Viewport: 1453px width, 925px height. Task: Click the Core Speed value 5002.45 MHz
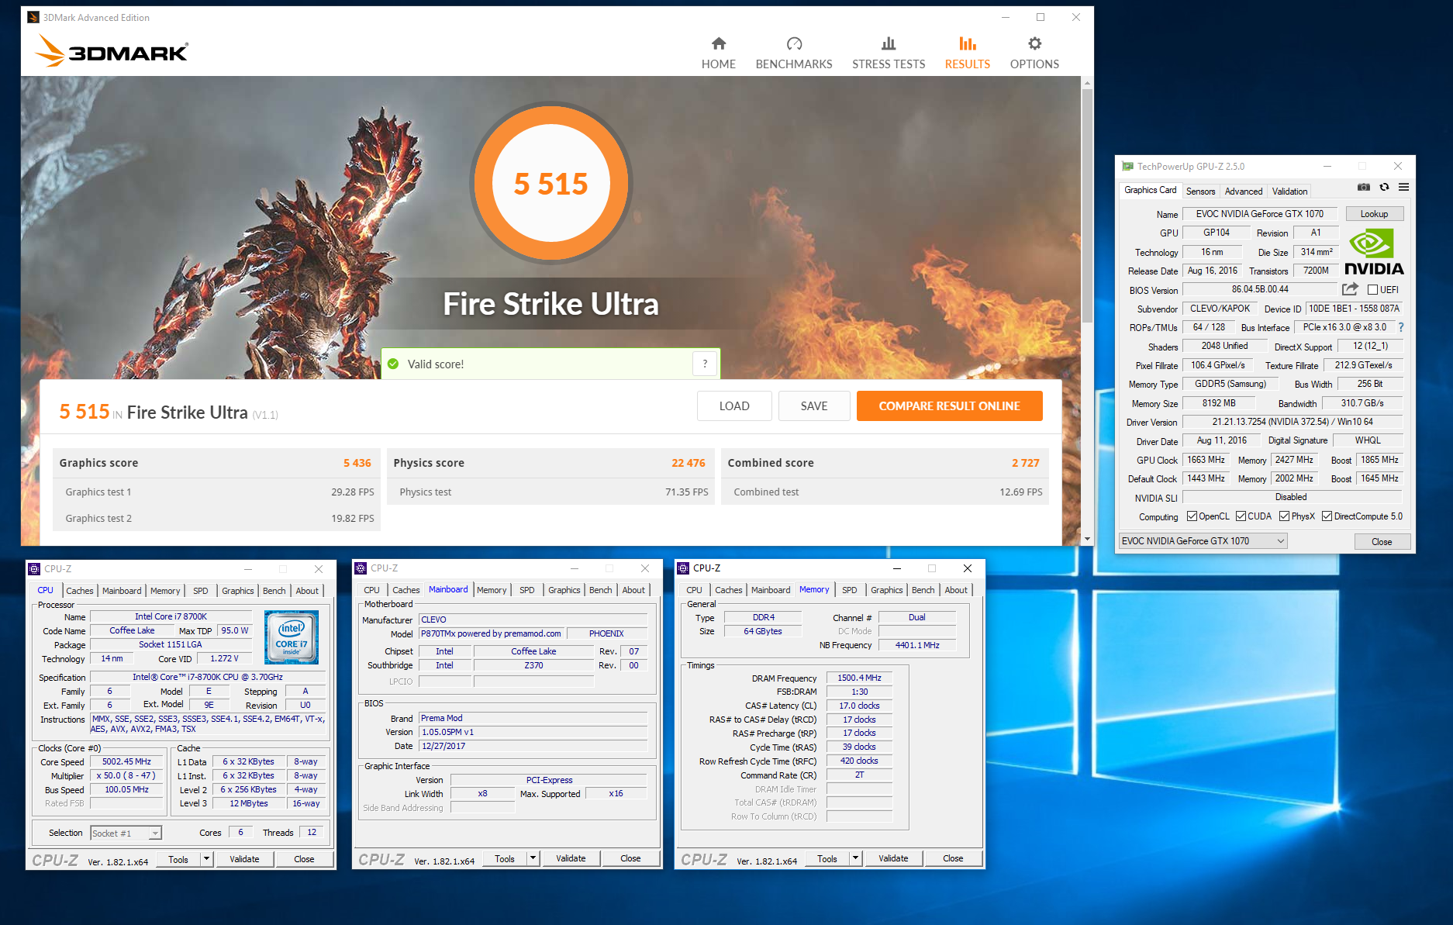[126, 761]
